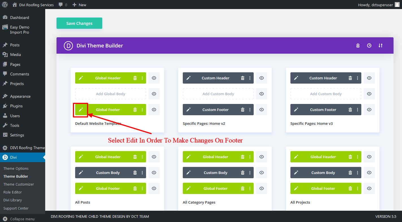Delete Custom Header of Home v2 template

(243, 78)
